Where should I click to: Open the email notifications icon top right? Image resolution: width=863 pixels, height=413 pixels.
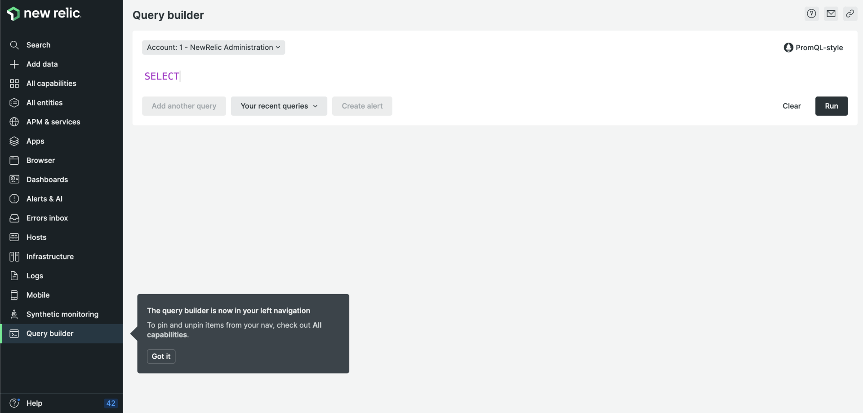[831, 13]
